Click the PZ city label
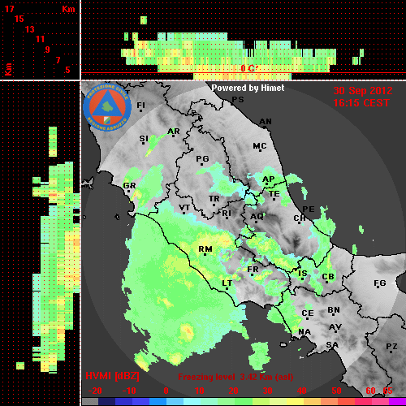This screenshot has width=406, height=406. click(x=391, y=347)
